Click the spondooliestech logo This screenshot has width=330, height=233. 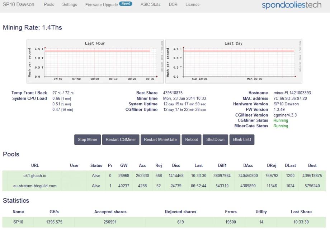pos(291,5)
